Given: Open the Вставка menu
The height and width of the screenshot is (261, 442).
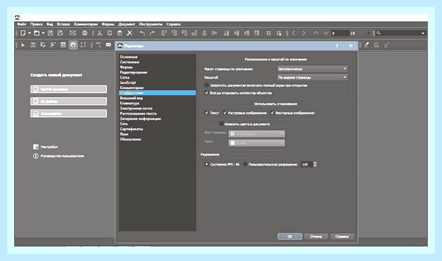Looking at the screenshot, I should (63, 24).
